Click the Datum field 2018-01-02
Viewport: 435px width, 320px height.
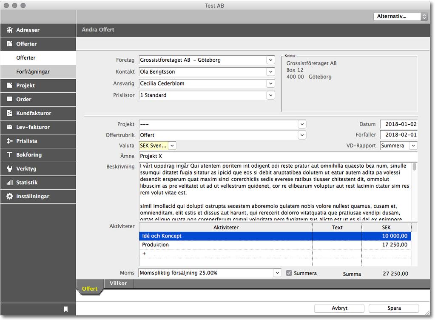click(399, 124)
